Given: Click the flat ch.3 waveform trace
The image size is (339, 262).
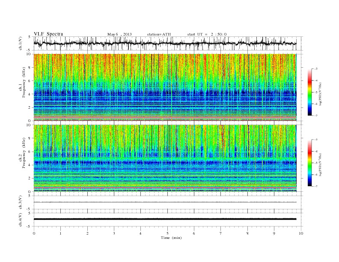Looking at the screenshot, I should [x=165, y=202].
